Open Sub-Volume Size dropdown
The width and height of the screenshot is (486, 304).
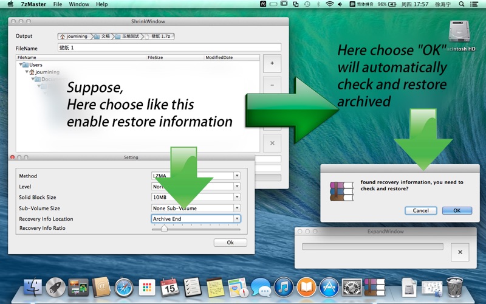coord(196,208)
